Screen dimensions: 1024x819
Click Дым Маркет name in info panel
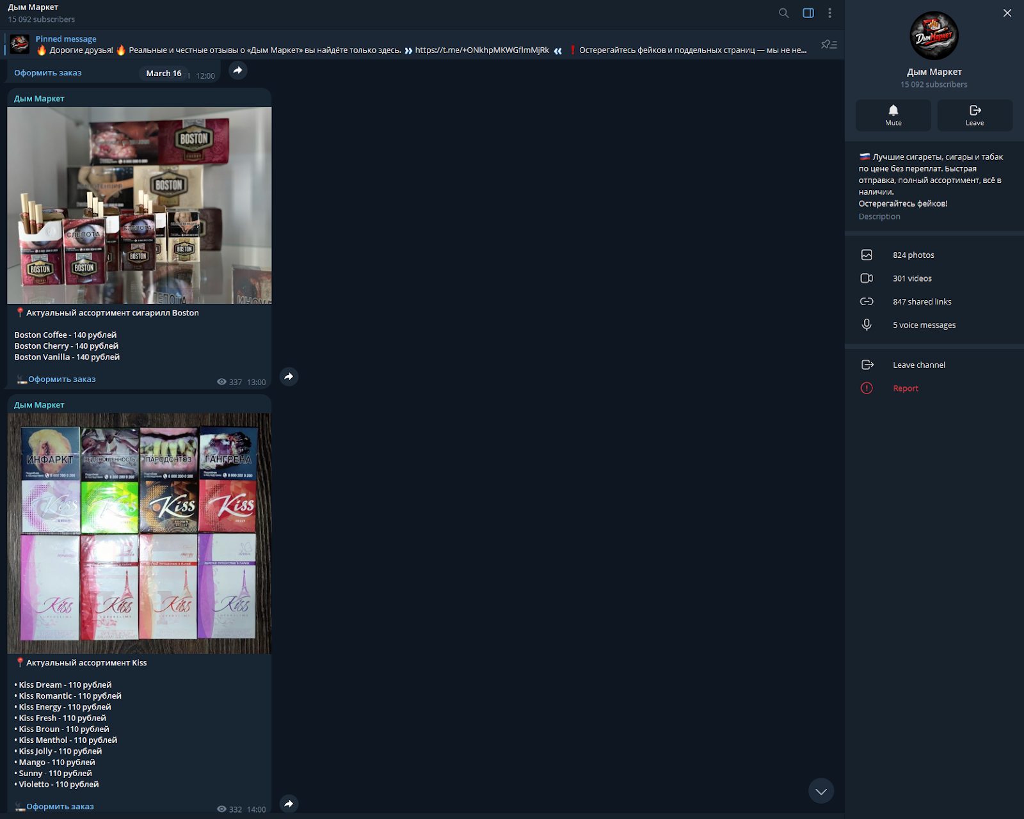pyautogui.click(x=934, y=72)
